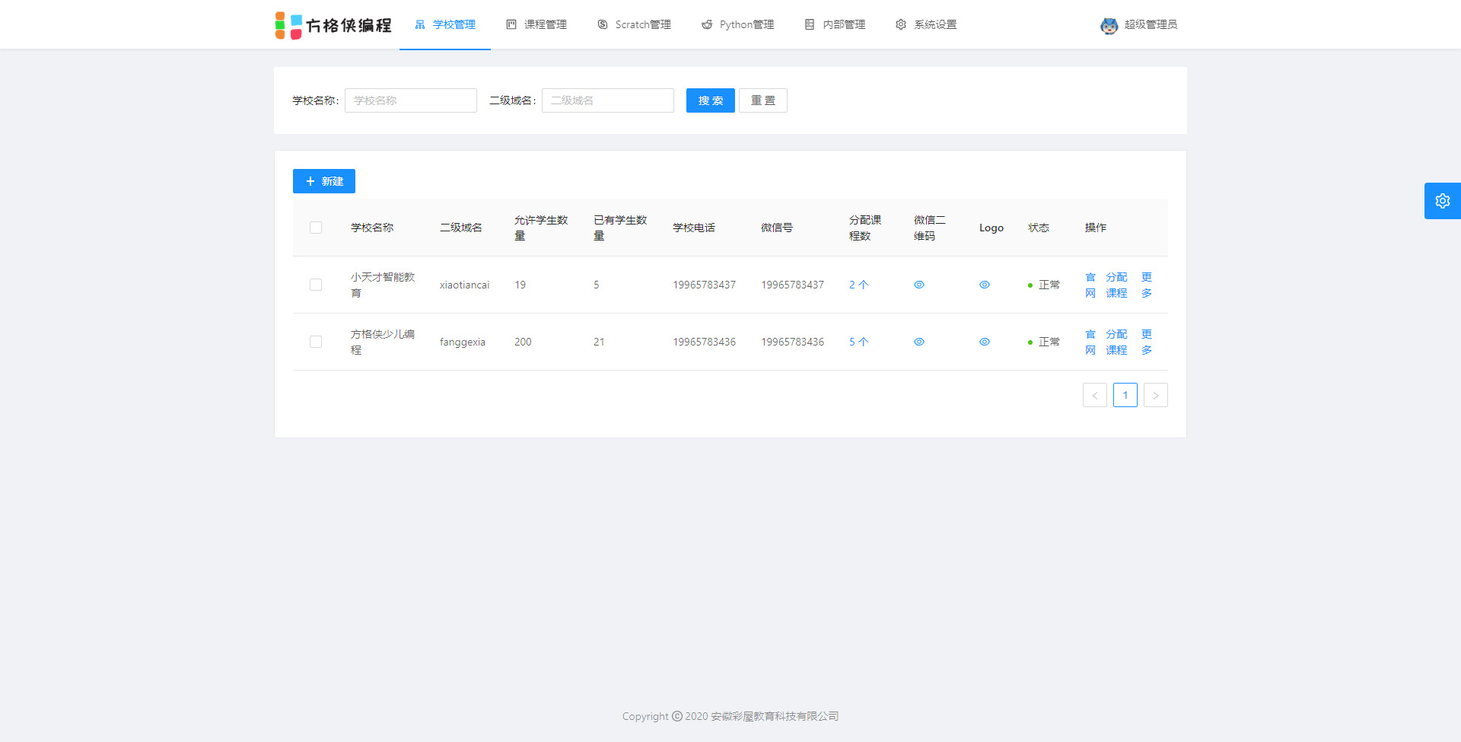Click the super admin avatar icon
The width and height of the screenshot is (1461, 742).
click(x=1109, y=25)
